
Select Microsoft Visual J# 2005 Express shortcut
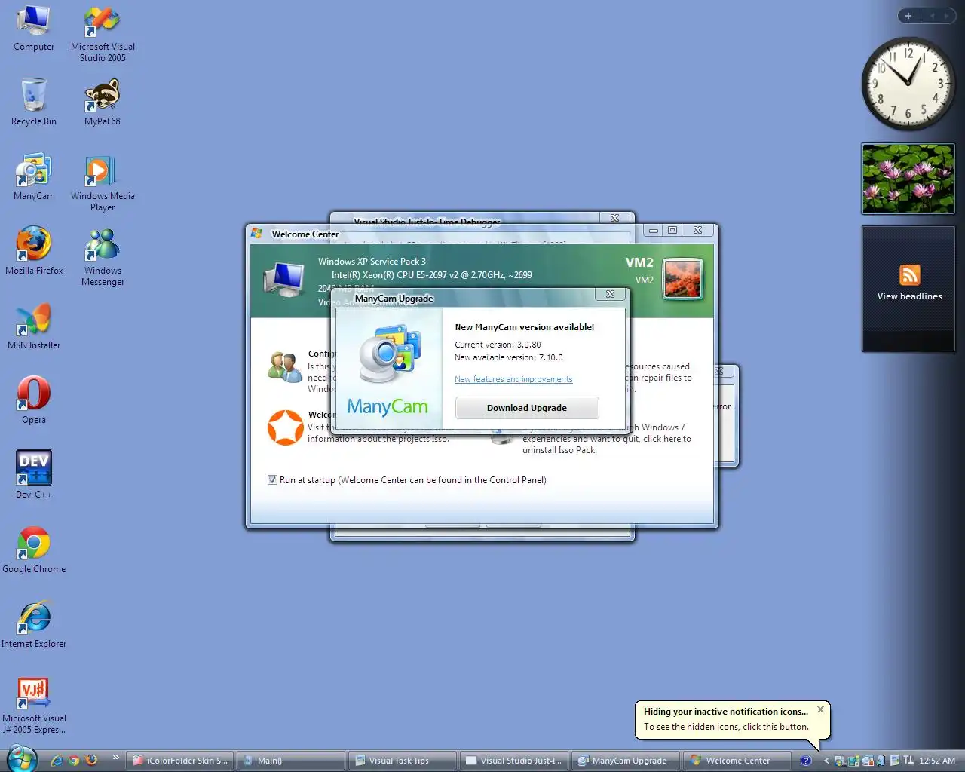(34, 705)
